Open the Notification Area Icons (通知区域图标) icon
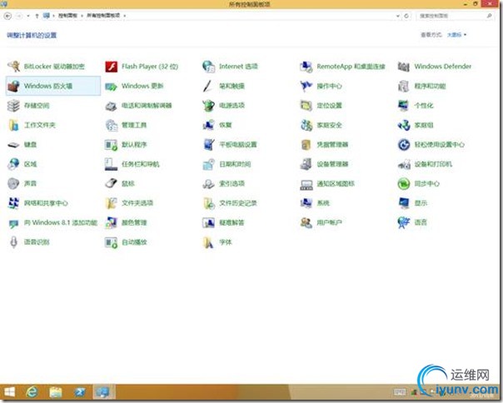Image resolution: width=503 pixels, height=403 pixels. click(x=306, y=184)
